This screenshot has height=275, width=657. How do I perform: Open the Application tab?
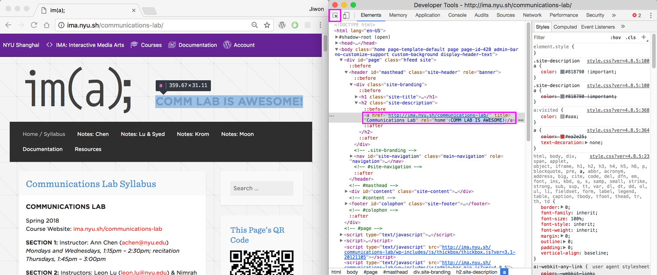pyautogui.click(x=427, y=15)
